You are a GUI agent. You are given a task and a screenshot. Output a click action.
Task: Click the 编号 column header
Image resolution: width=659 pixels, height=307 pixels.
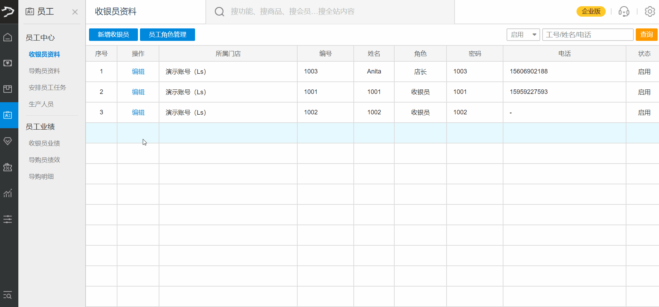point(325,54)
